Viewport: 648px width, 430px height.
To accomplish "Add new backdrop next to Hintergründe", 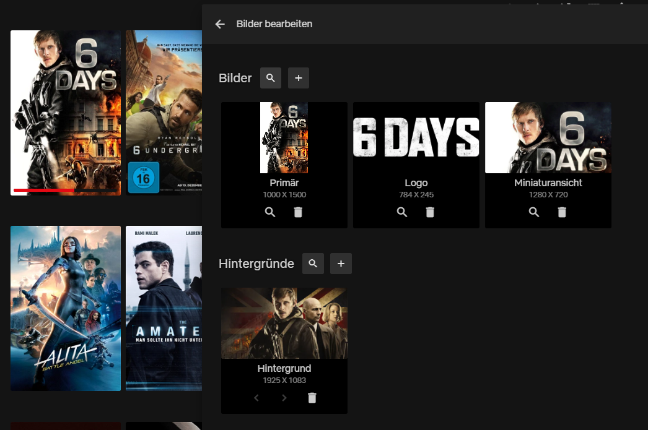I will (x=341, y=264).
